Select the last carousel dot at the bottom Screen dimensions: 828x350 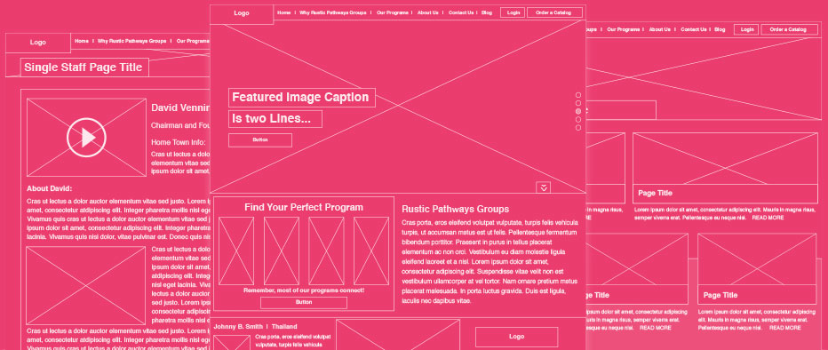(578, 128)
